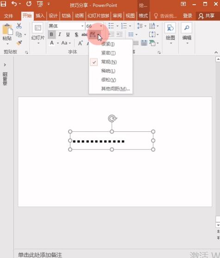
Task: Open 其他间距(M)... dialog
Action: (111, 89)
